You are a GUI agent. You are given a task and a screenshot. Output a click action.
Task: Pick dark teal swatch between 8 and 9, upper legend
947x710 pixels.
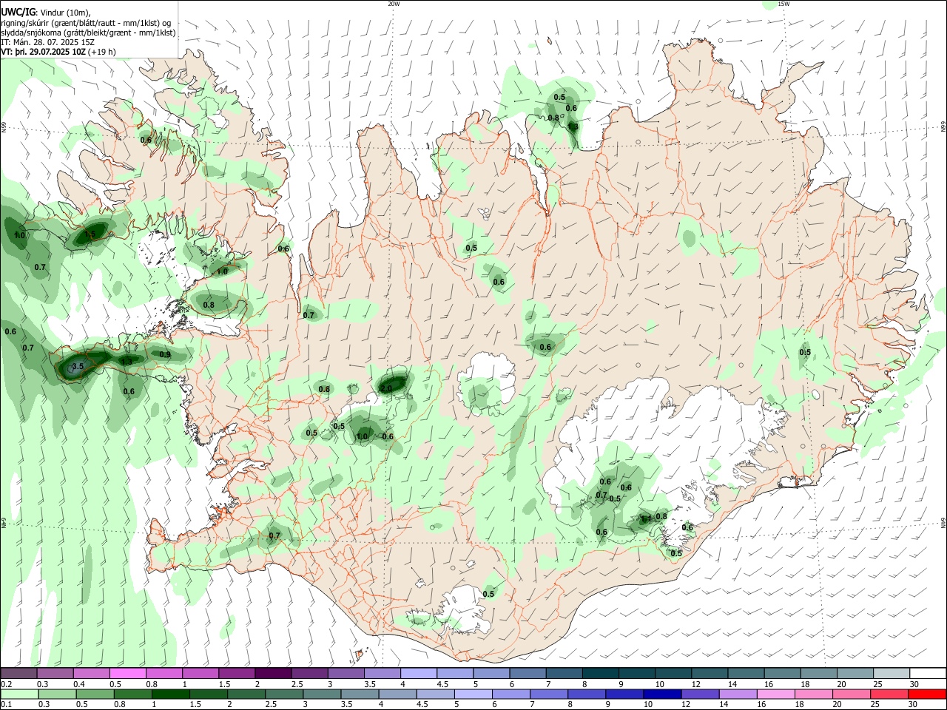(x=600, y=674)
